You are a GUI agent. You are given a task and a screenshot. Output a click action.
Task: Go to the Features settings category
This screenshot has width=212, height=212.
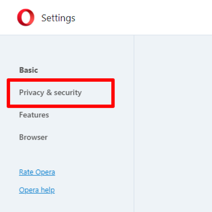[34, 115]
